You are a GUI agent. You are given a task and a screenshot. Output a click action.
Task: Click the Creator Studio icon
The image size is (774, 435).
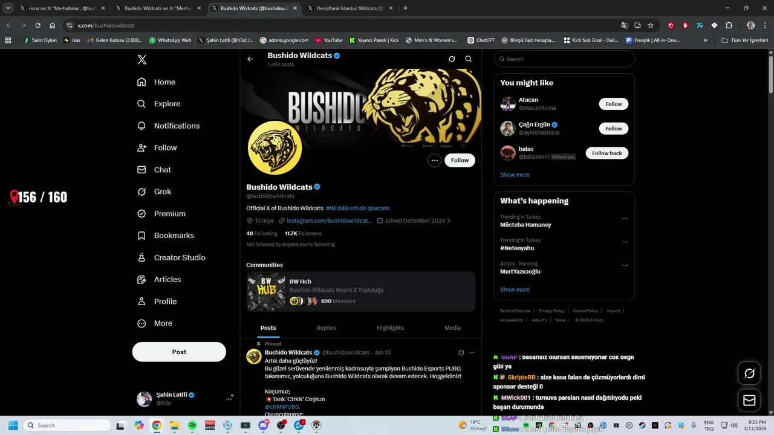point(141,257)
